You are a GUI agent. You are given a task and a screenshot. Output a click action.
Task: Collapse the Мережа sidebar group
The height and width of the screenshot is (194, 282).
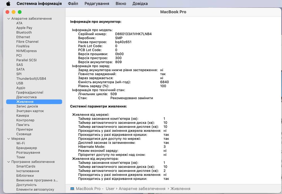8,139
